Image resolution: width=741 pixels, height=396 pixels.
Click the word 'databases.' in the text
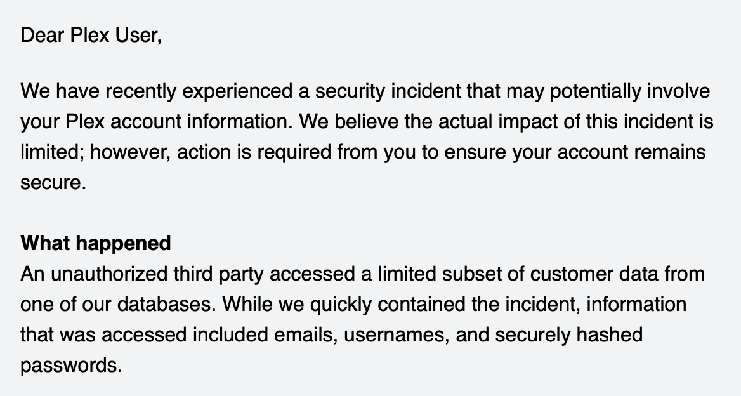(166, 305)
